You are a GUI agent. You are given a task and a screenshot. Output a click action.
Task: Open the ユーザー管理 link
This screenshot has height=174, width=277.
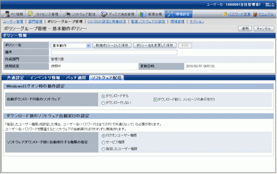point(13,21)
